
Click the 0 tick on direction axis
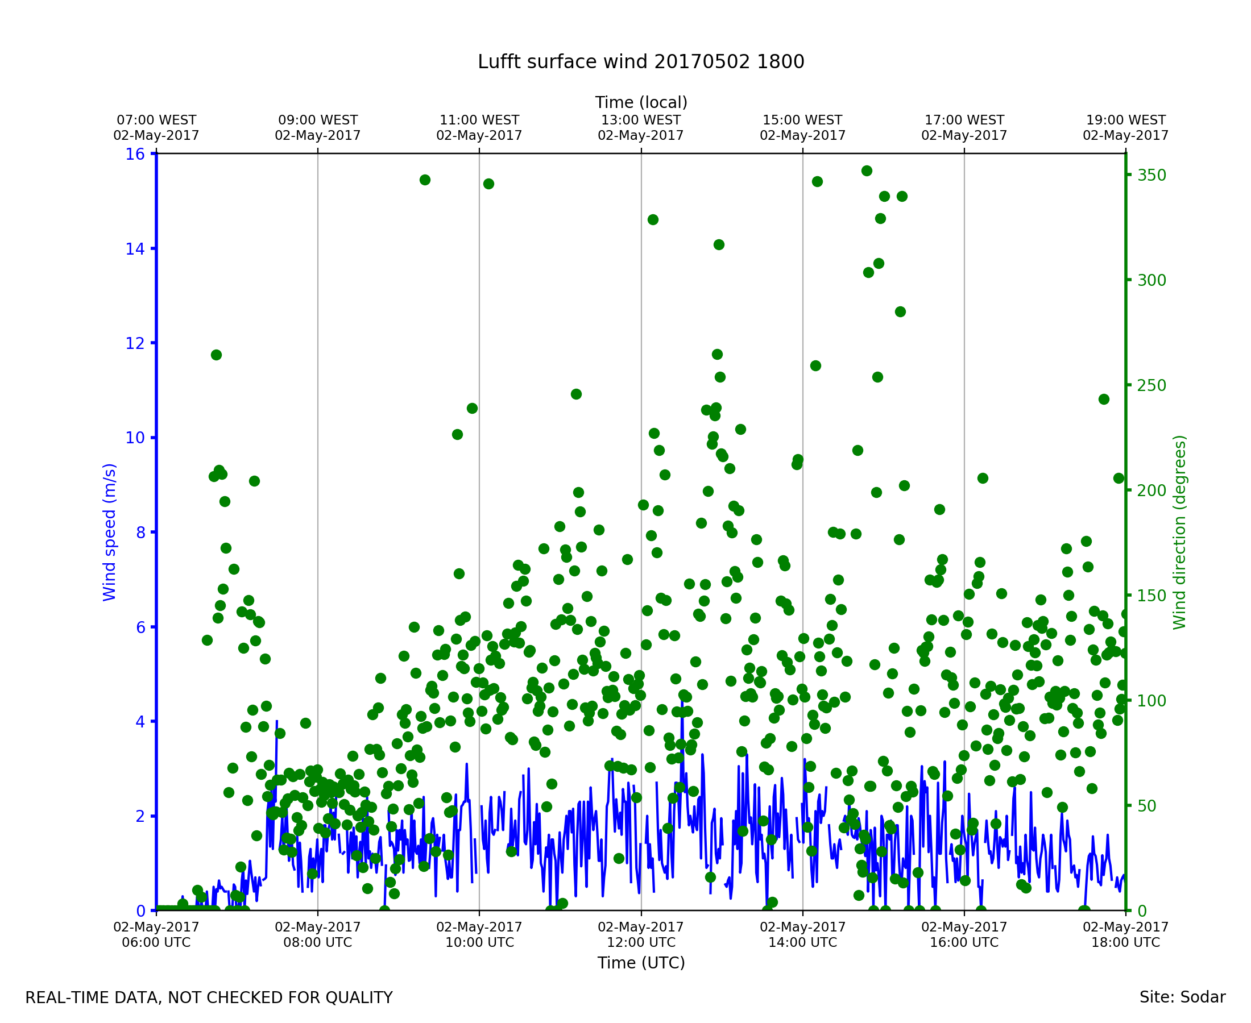click(1142, 912)
